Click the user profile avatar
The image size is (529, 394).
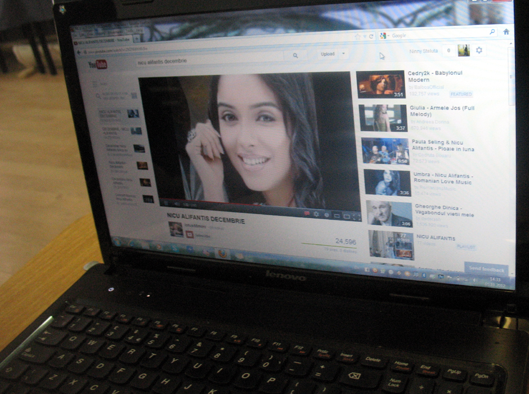(464, 50)
